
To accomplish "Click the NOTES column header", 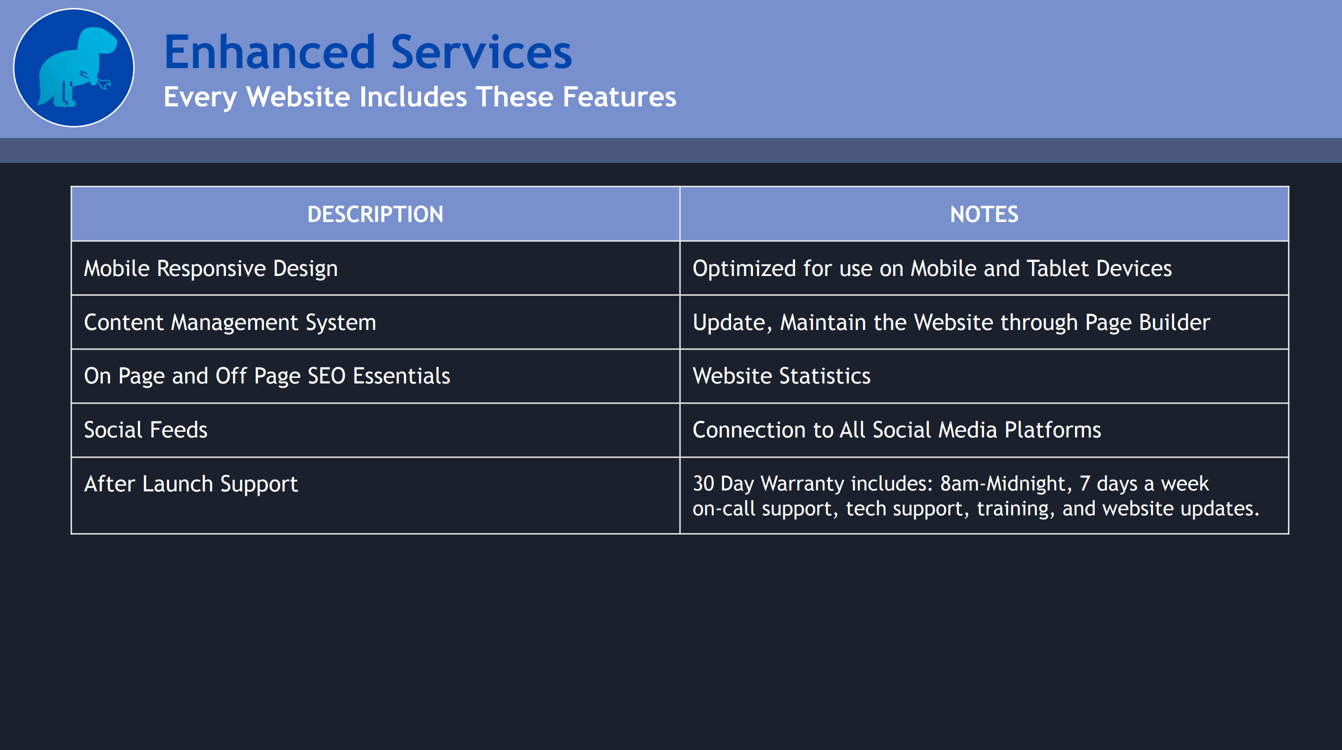I will coord(984,214).
